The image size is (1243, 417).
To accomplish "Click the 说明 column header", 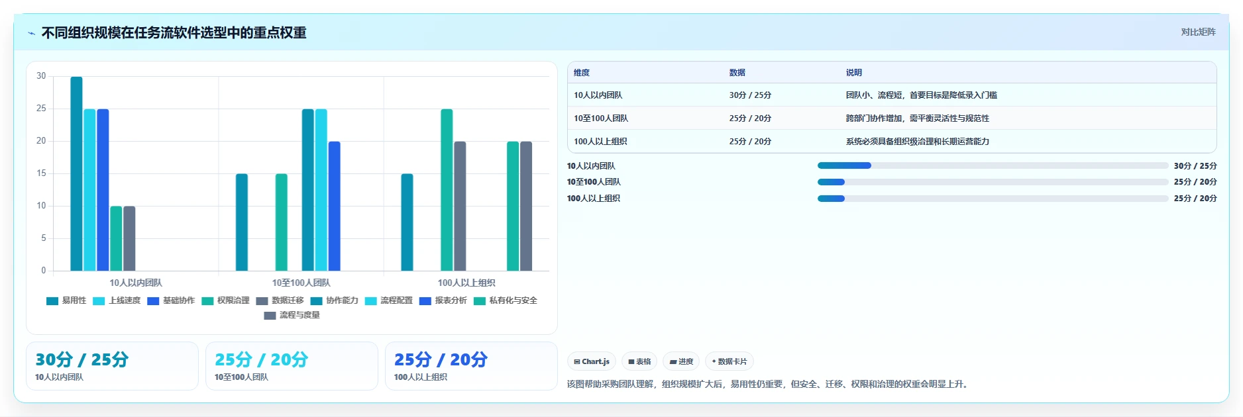I will tap(854, 73).
